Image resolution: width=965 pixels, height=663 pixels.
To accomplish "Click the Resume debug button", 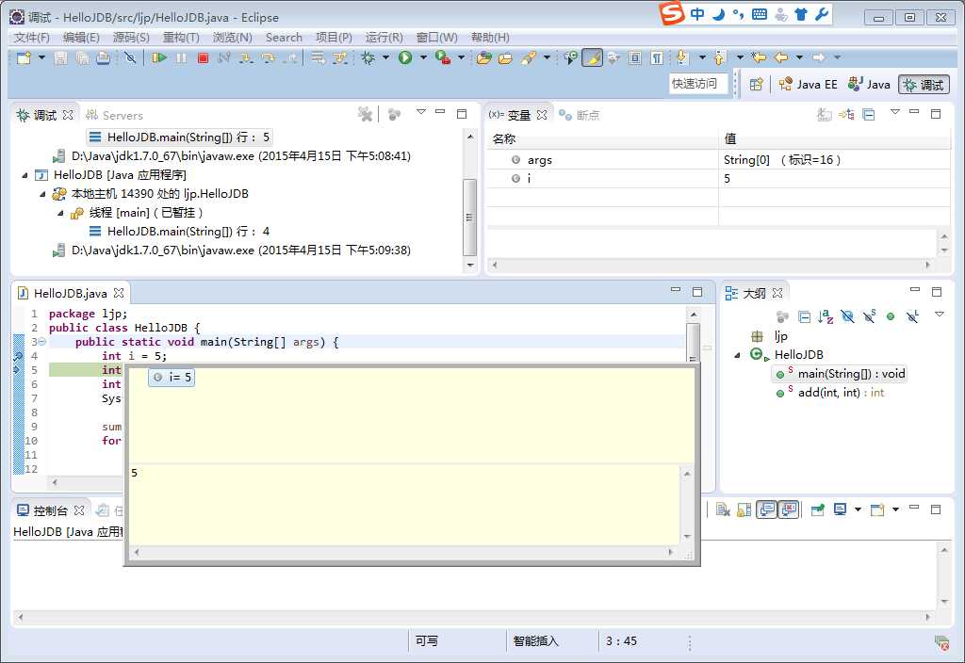I will 159,57.
